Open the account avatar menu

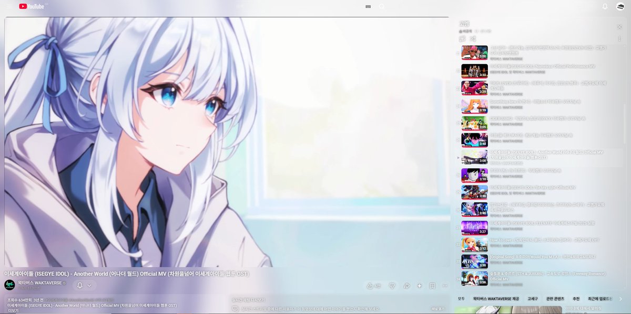tap(620, 6)
